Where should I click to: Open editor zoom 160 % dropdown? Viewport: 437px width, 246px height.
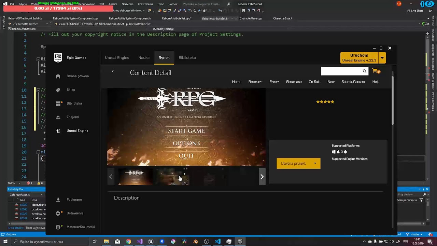pos(13,183)
